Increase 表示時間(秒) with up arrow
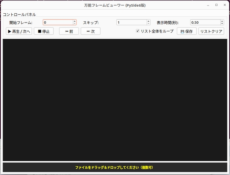 pyautogui.click(x=222, y=21)
